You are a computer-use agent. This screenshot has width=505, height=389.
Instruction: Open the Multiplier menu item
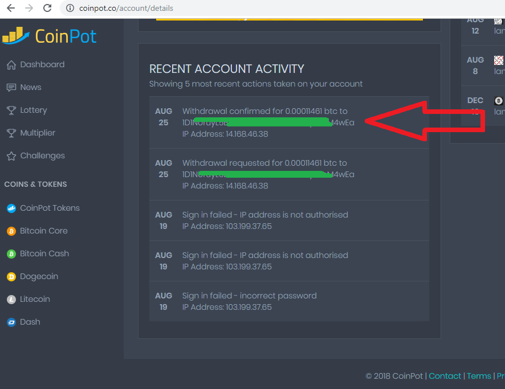[x=38, y=133]
